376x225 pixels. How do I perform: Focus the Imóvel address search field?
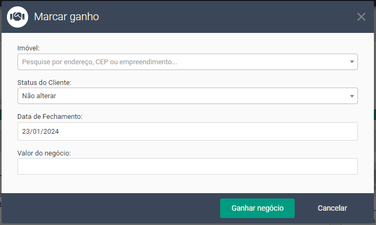(181, 62)
